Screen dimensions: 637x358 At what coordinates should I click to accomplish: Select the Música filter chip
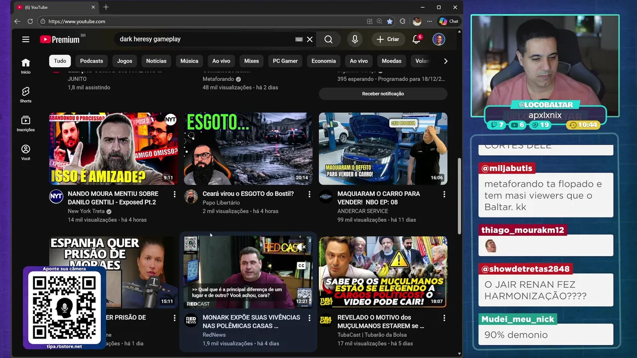189,61
